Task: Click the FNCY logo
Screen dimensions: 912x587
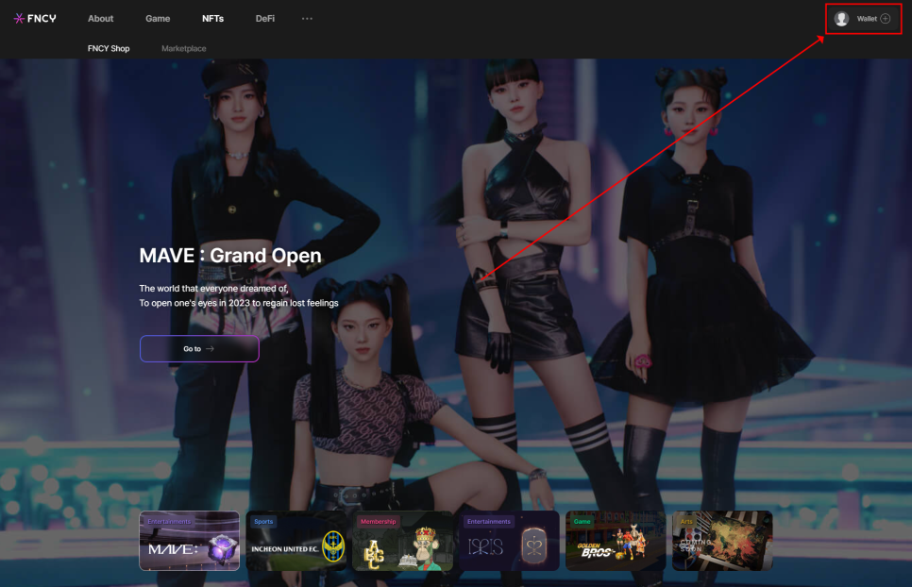Action: click(35, 19)
